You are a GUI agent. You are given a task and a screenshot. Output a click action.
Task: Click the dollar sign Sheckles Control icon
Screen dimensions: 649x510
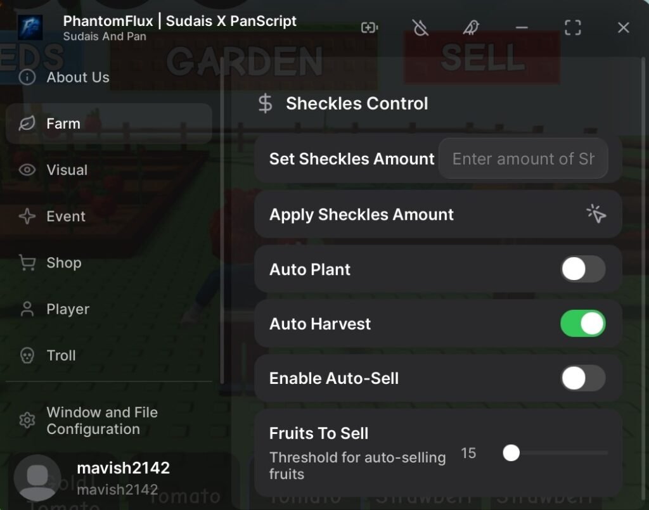pos(266,104)
